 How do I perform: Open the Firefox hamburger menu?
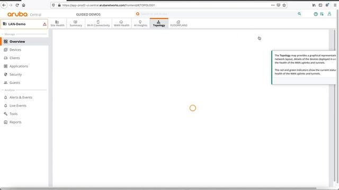[x=335, y=5]
